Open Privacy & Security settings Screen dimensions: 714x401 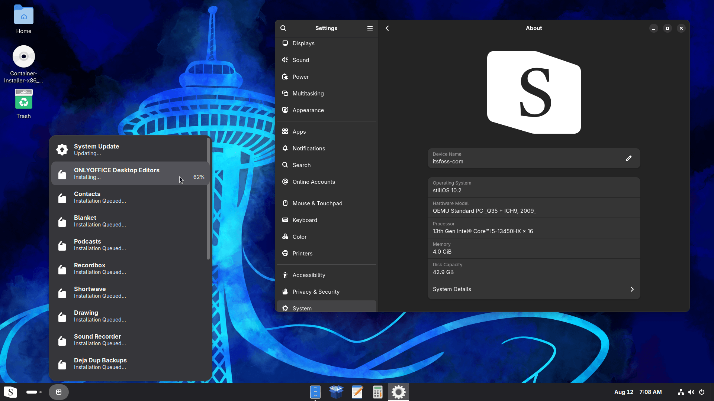click(327, 292)
